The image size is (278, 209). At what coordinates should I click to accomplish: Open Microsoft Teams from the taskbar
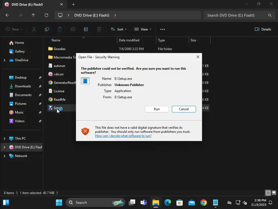tap(144, 202)
